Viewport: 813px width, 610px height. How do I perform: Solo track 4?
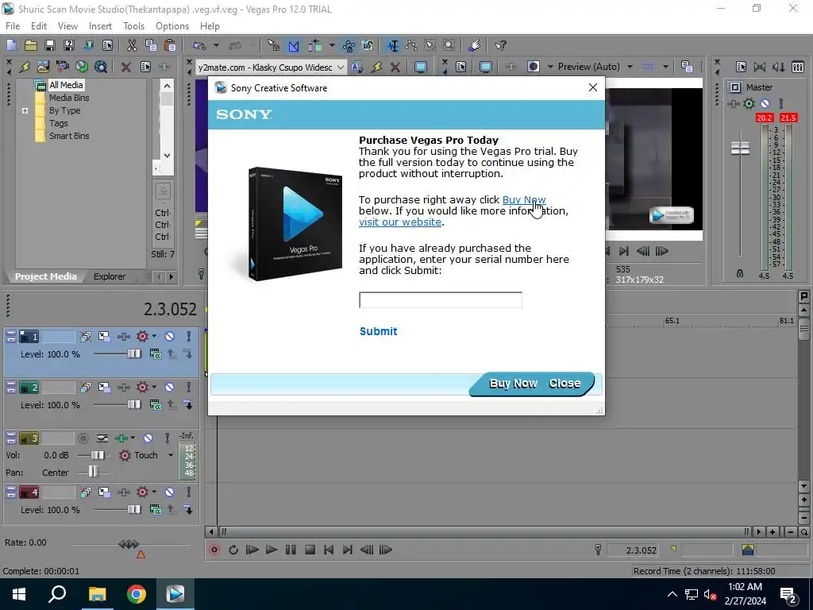point(188,492)
